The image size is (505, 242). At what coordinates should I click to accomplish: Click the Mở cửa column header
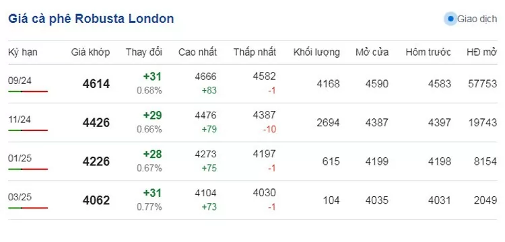[372, 52]
